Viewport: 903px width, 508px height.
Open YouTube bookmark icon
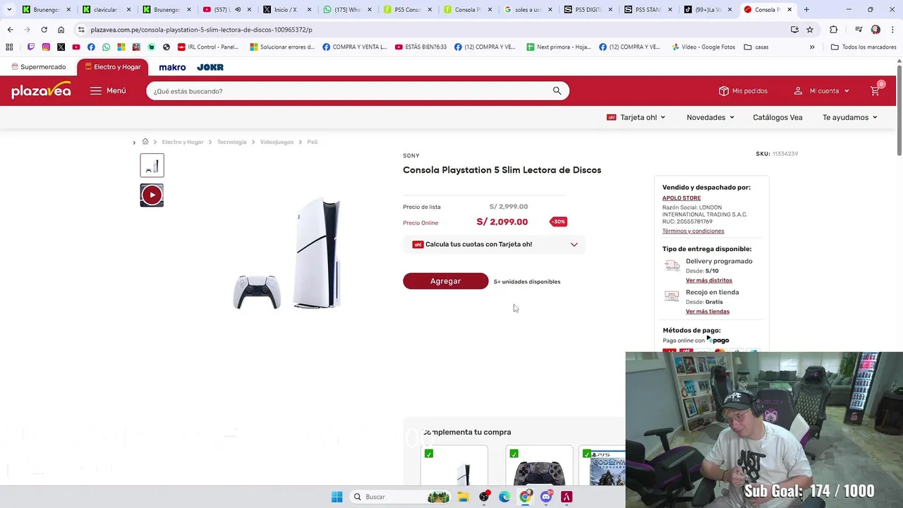click(x=76, y=47)
